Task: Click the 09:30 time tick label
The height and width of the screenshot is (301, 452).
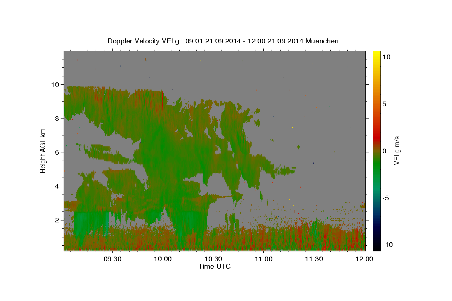Action: (x=112, y=259)
